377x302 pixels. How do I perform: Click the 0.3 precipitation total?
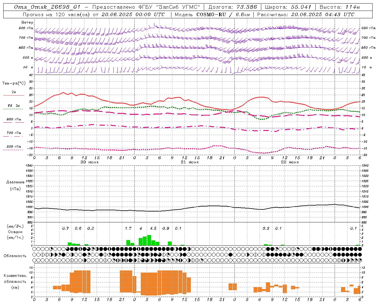point(266,229)
